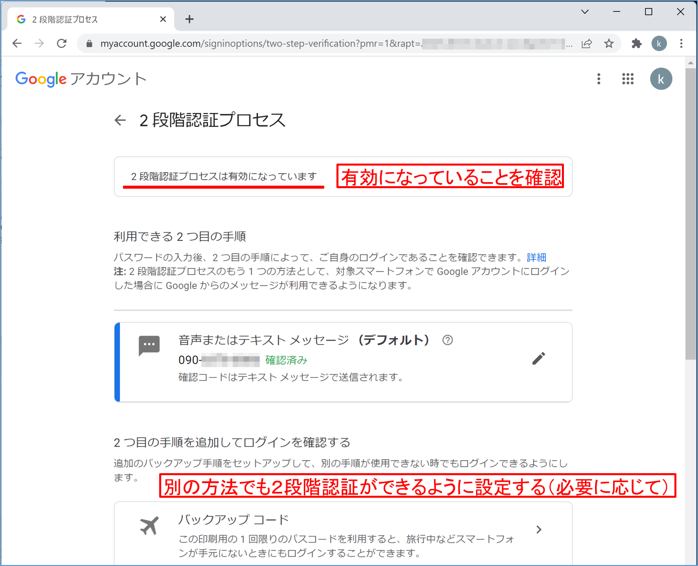Bookmark this page with the star icon
The width and height of the screenshot is (698, 566).
pos(609,44)
